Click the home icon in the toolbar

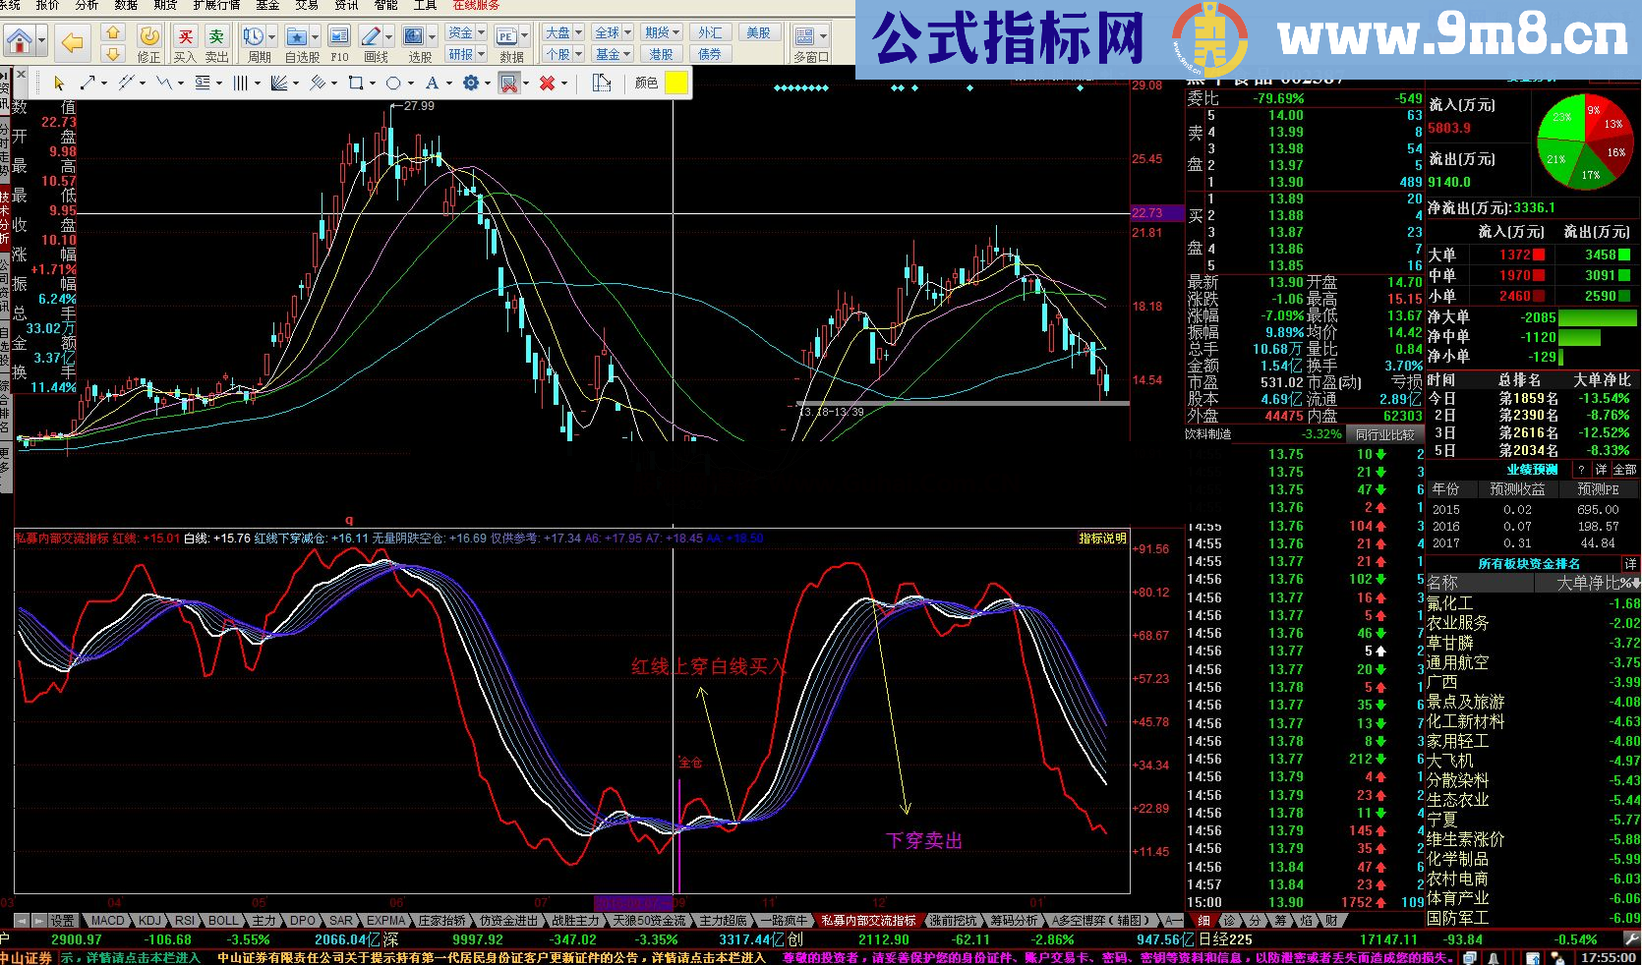[19, 41]
